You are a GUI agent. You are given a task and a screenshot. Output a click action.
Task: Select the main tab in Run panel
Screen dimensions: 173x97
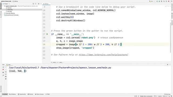pyautogui.click(x=9, y=65)
